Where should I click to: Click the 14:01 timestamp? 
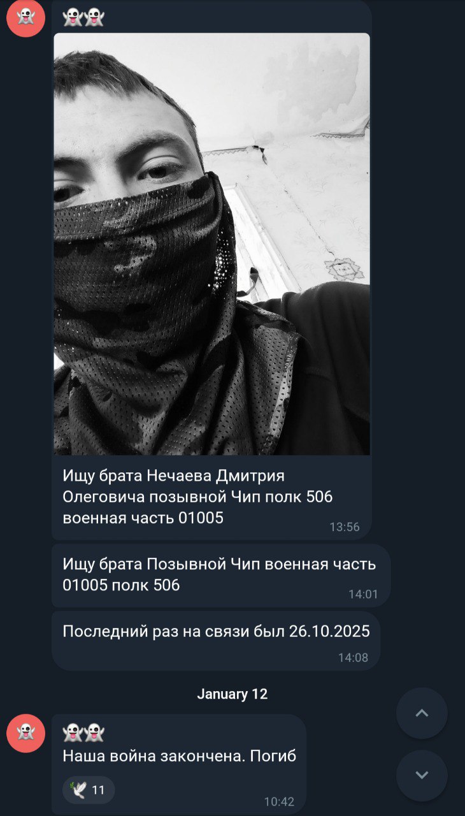tap(363, 594)
